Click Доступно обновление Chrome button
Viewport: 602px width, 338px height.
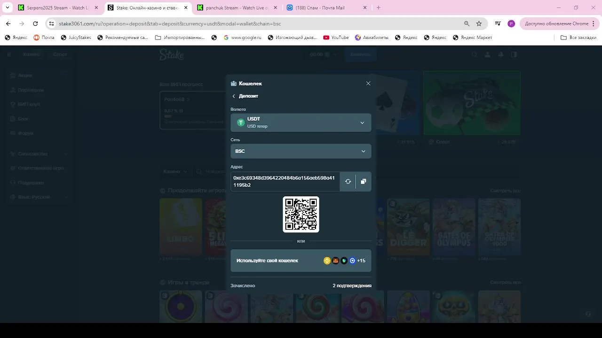(559, 23)
